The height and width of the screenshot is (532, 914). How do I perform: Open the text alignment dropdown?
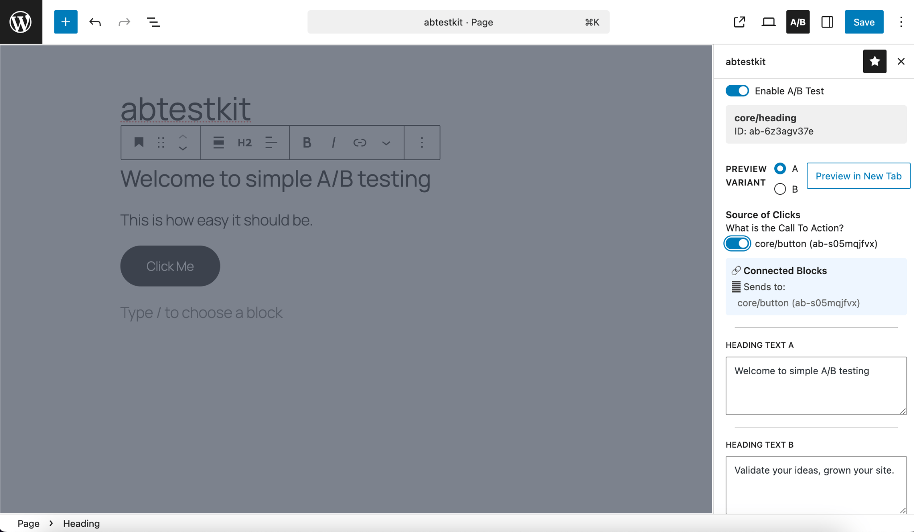pyautogui.click(x=270, y=142)
